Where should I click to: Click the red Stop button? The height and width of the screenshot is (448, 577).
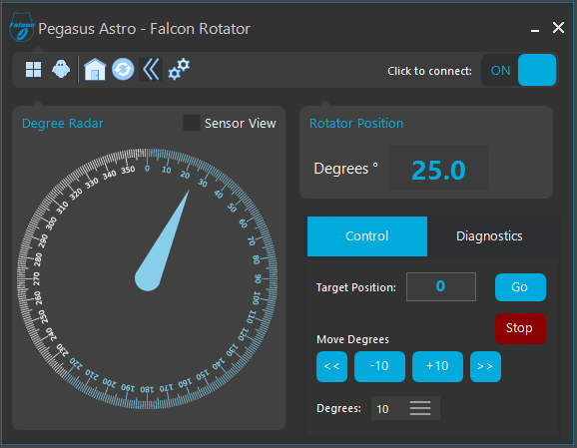point(520,328)
